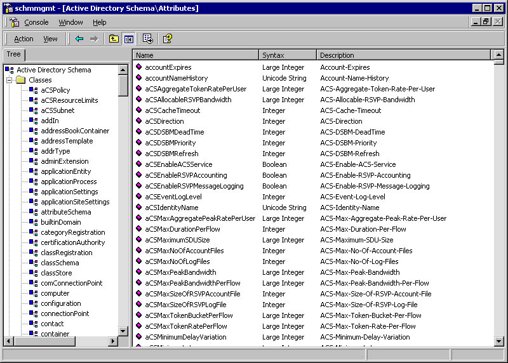Click the Back arrow toolbar icon
508x363 pixels.
click(x=79, y=39)
